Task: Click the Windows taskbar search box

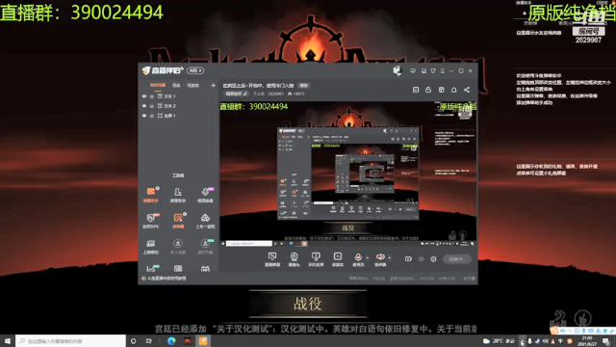Action: coord(70,341)
